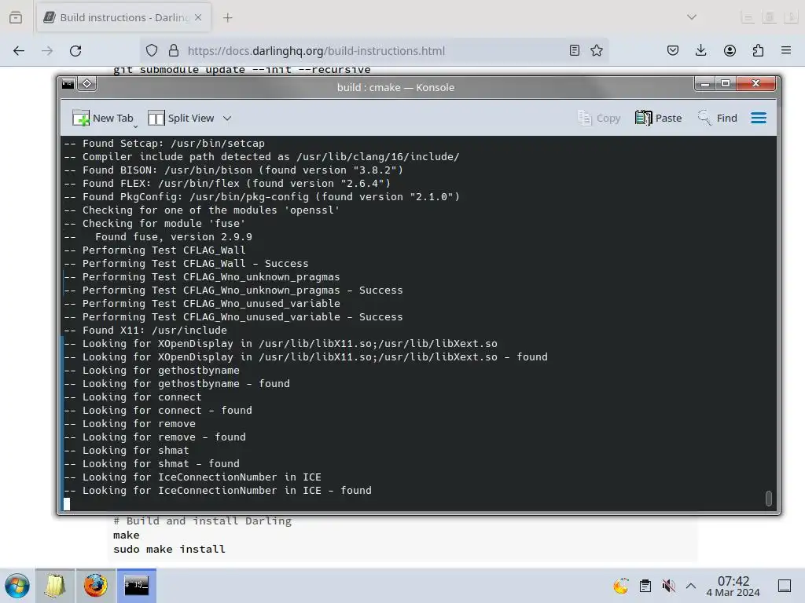The height and width of the screenshot is (603, 805).
Task: Click 'Found X11: /usr/include' terminal line
Action: click(x=155, y=331)
